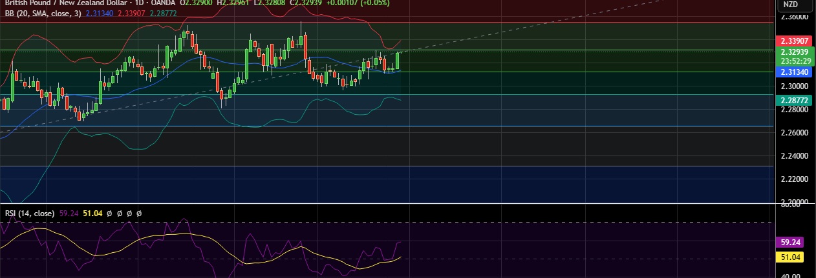This screenshot has width=816, height=278.
Task: Click the BB basis value 2.31340 in legend
Action: (x=100, y=13)
